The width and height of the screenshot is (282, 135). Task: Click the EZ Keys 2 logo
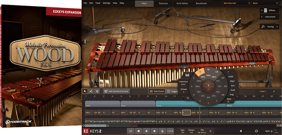93,131
